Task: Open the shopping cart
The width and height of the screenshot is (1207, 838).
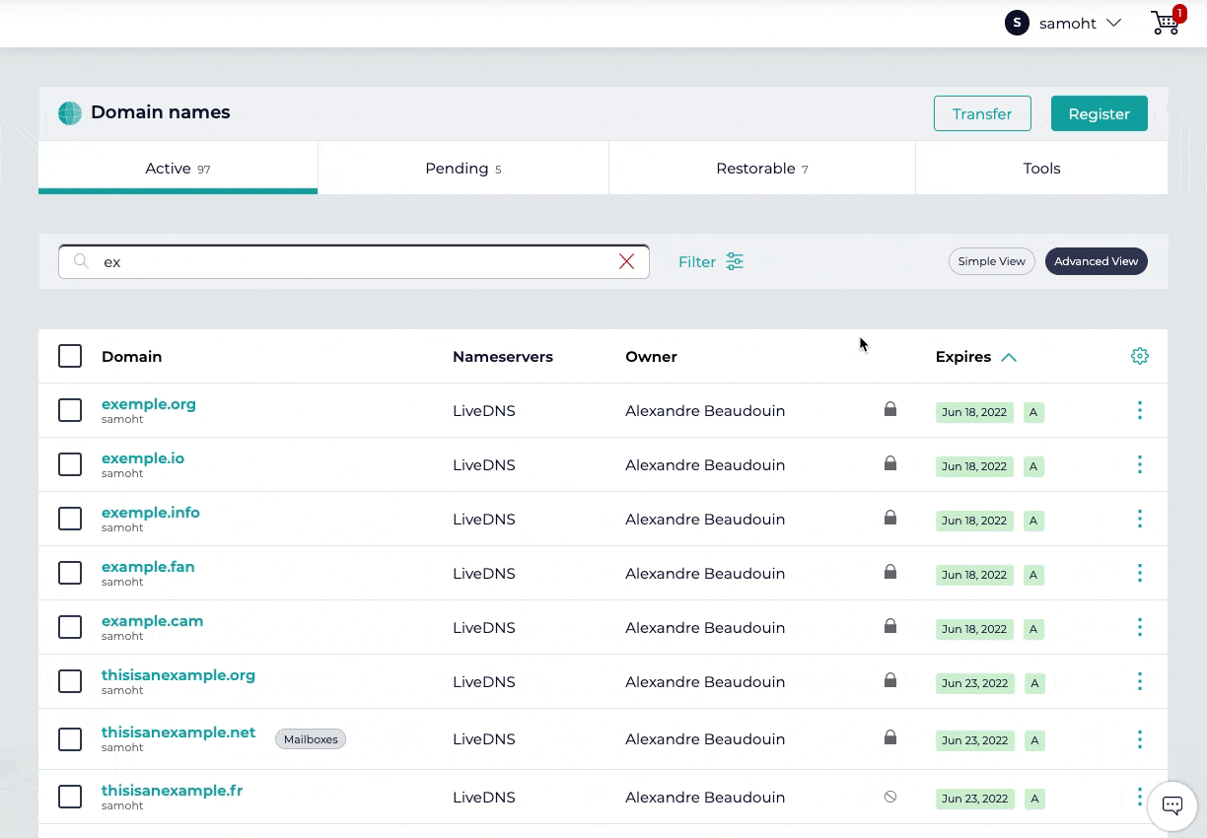Action: (1166, 23)
